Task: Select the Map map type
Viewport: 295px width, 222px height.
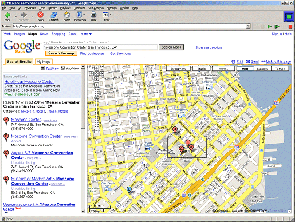Action: click(245, 69)
